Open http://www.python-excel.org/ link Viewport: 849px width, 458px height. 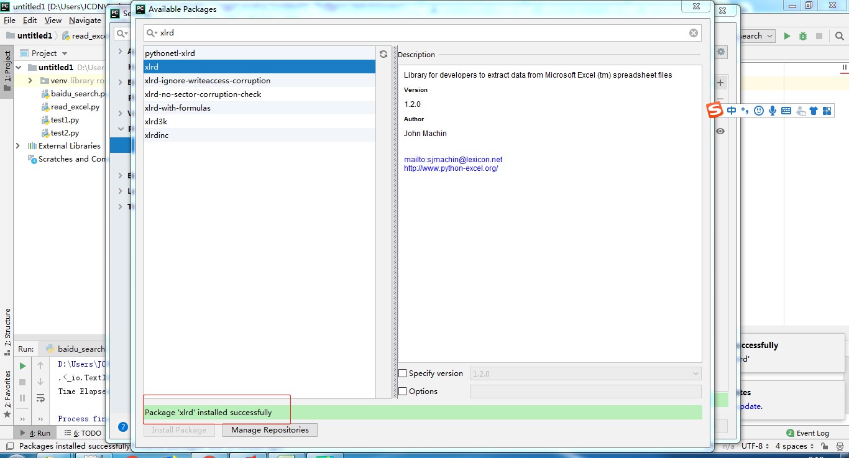pyautogui.click(x=451, y=168)
